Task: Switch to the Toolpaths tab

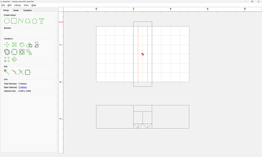Action: coord(27,10)
